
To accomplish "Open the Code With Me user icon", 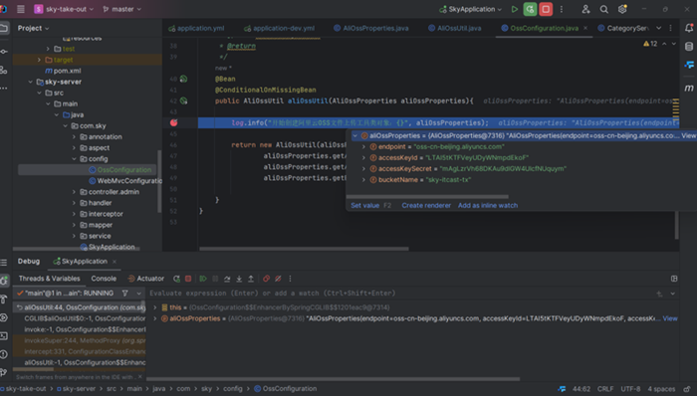I will (585, 9).
